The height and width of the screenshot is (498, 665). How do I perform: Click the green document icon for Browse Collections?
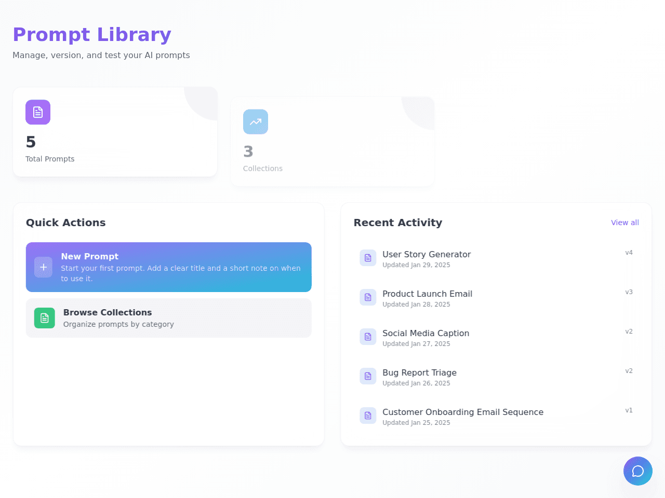pyautogui.click(x=45, y=318)
